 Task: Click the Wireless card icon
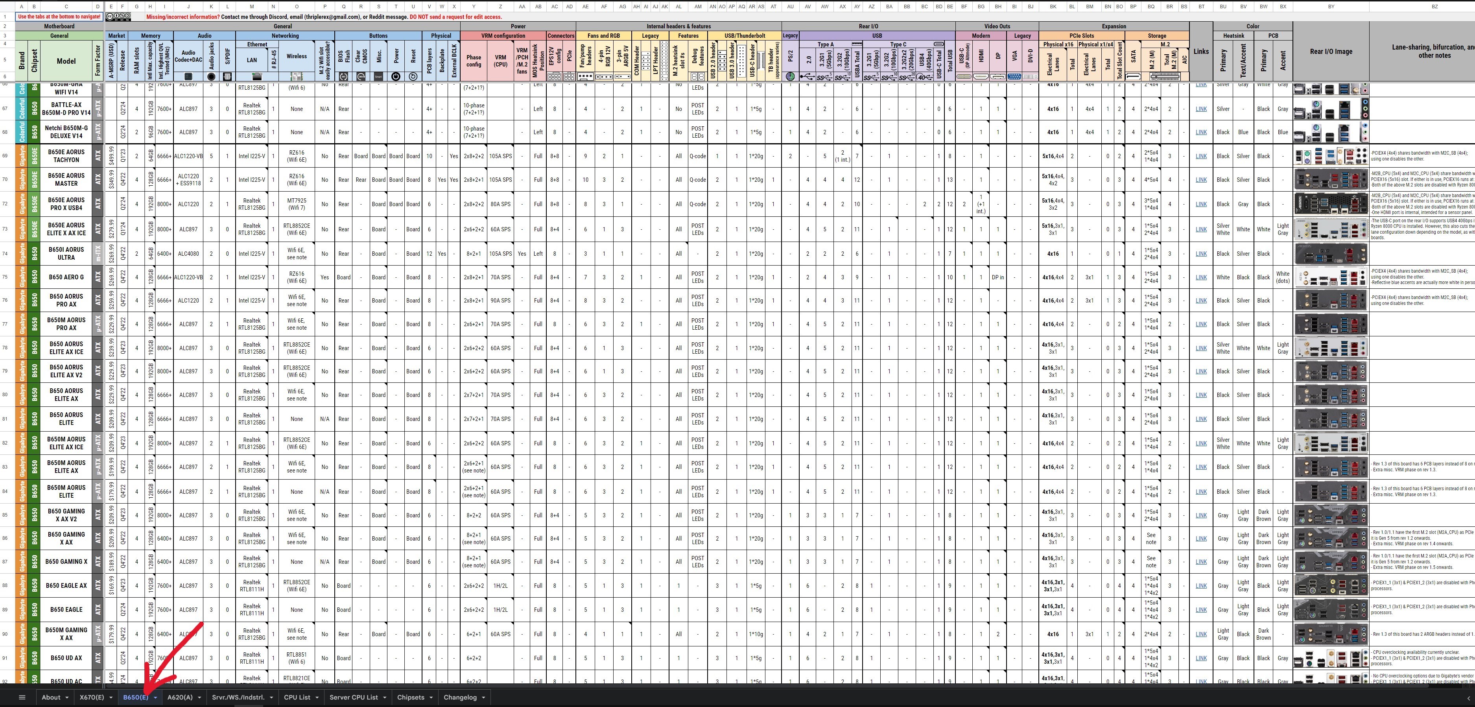[297, 77]
